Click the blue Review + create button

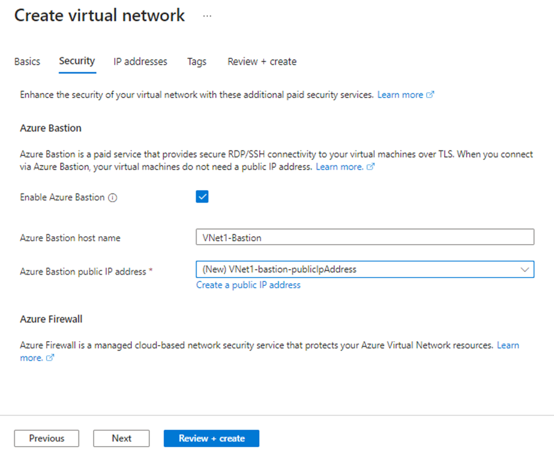click(211, 438)
